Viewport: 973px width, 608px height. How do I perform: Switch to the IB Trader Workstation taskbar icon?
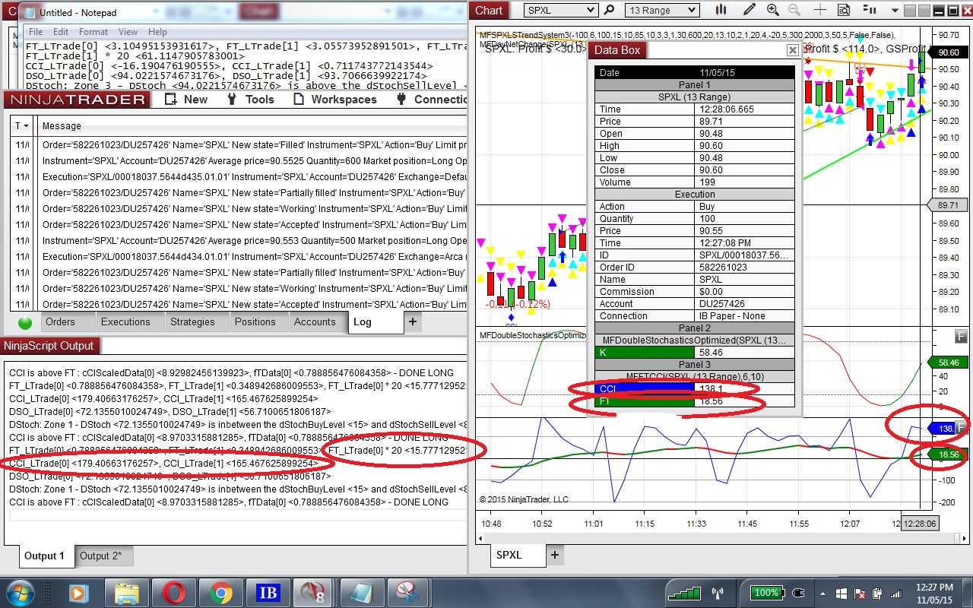tap(268, 593)
